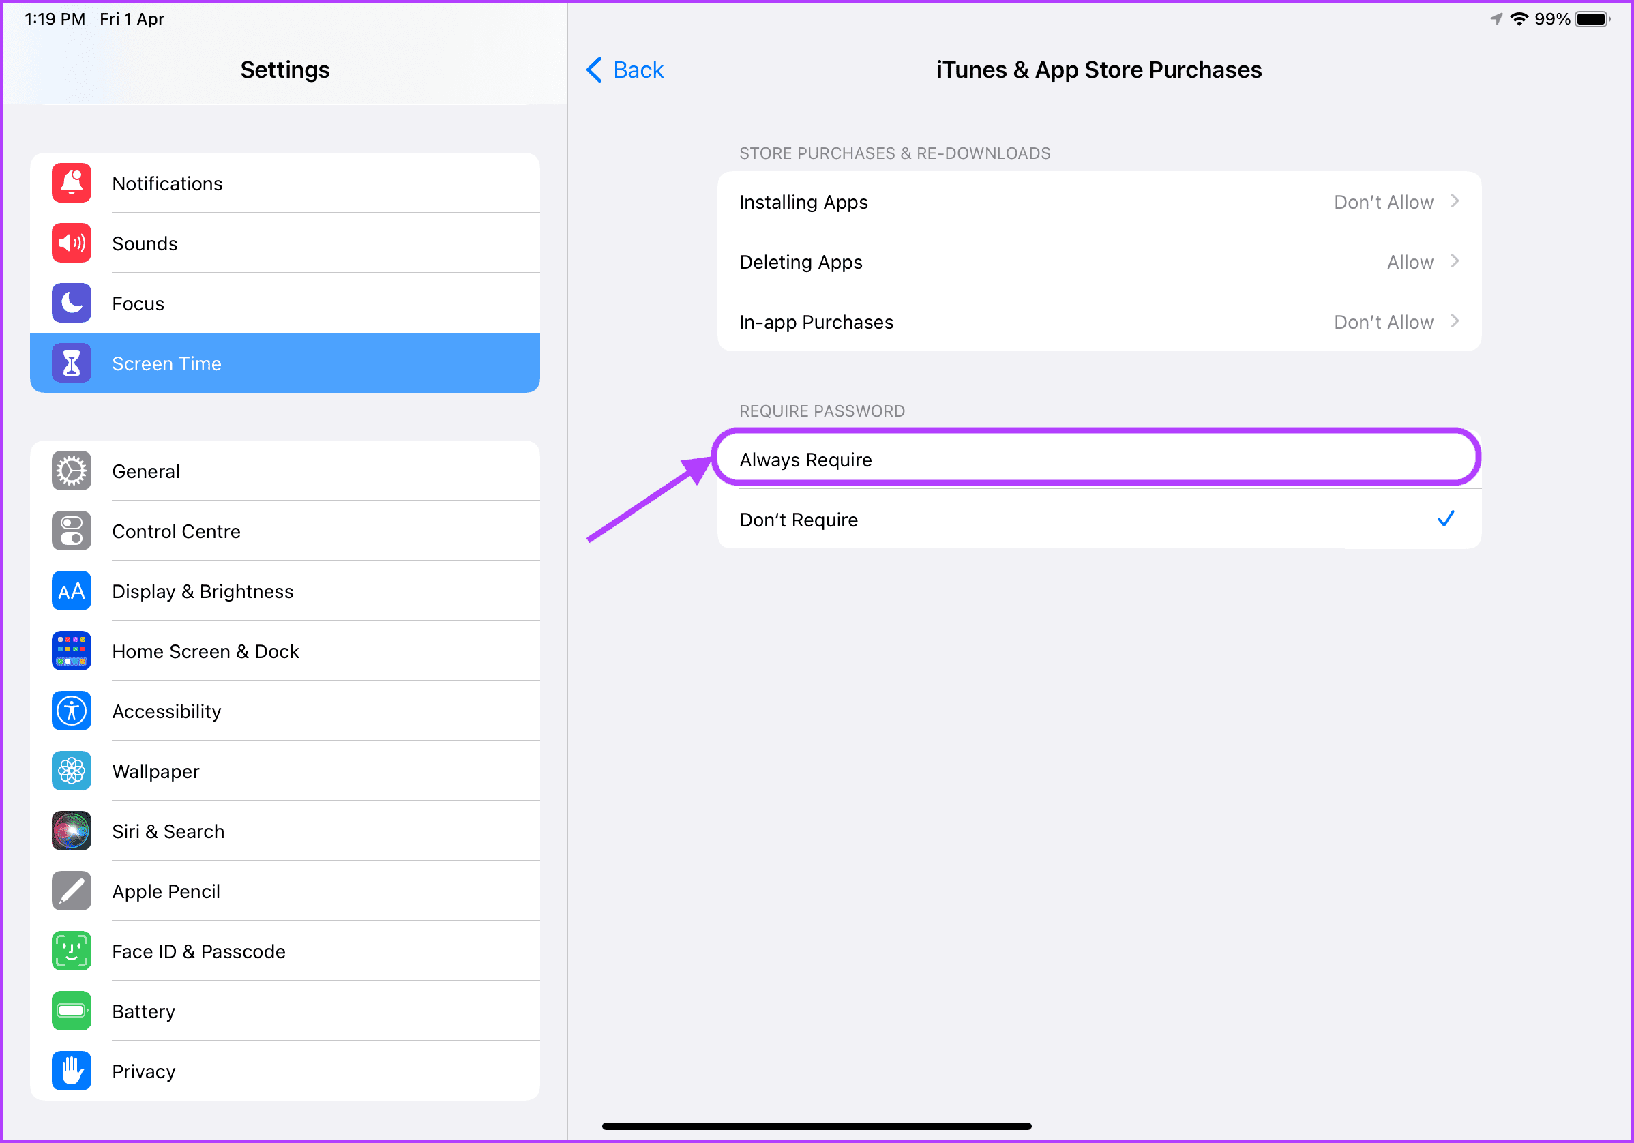Tap the Settings sidebar title
Image resolution: width=1634 pixels, height=1143 pixels.
click(284, 70)
